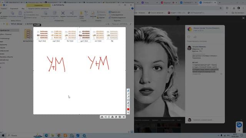The width and height of the screenshot is (246, 138).
Task: Copy the screenshot to clipboard
Action: (116, 117)
